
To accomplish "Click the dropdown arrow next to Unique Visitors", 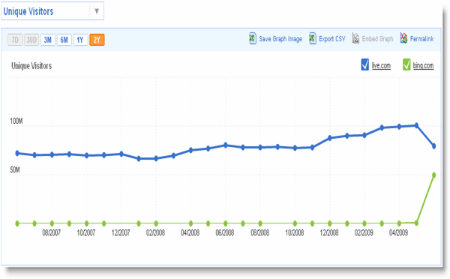I will 97,11.
